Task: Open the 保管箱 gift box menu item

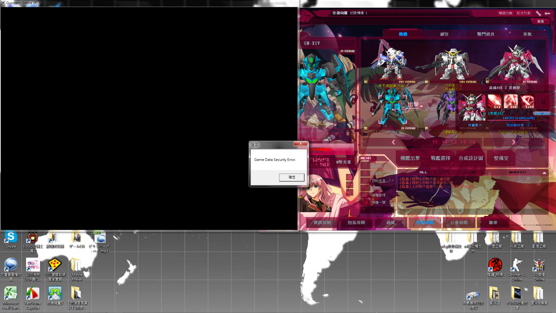Action: 377,174
